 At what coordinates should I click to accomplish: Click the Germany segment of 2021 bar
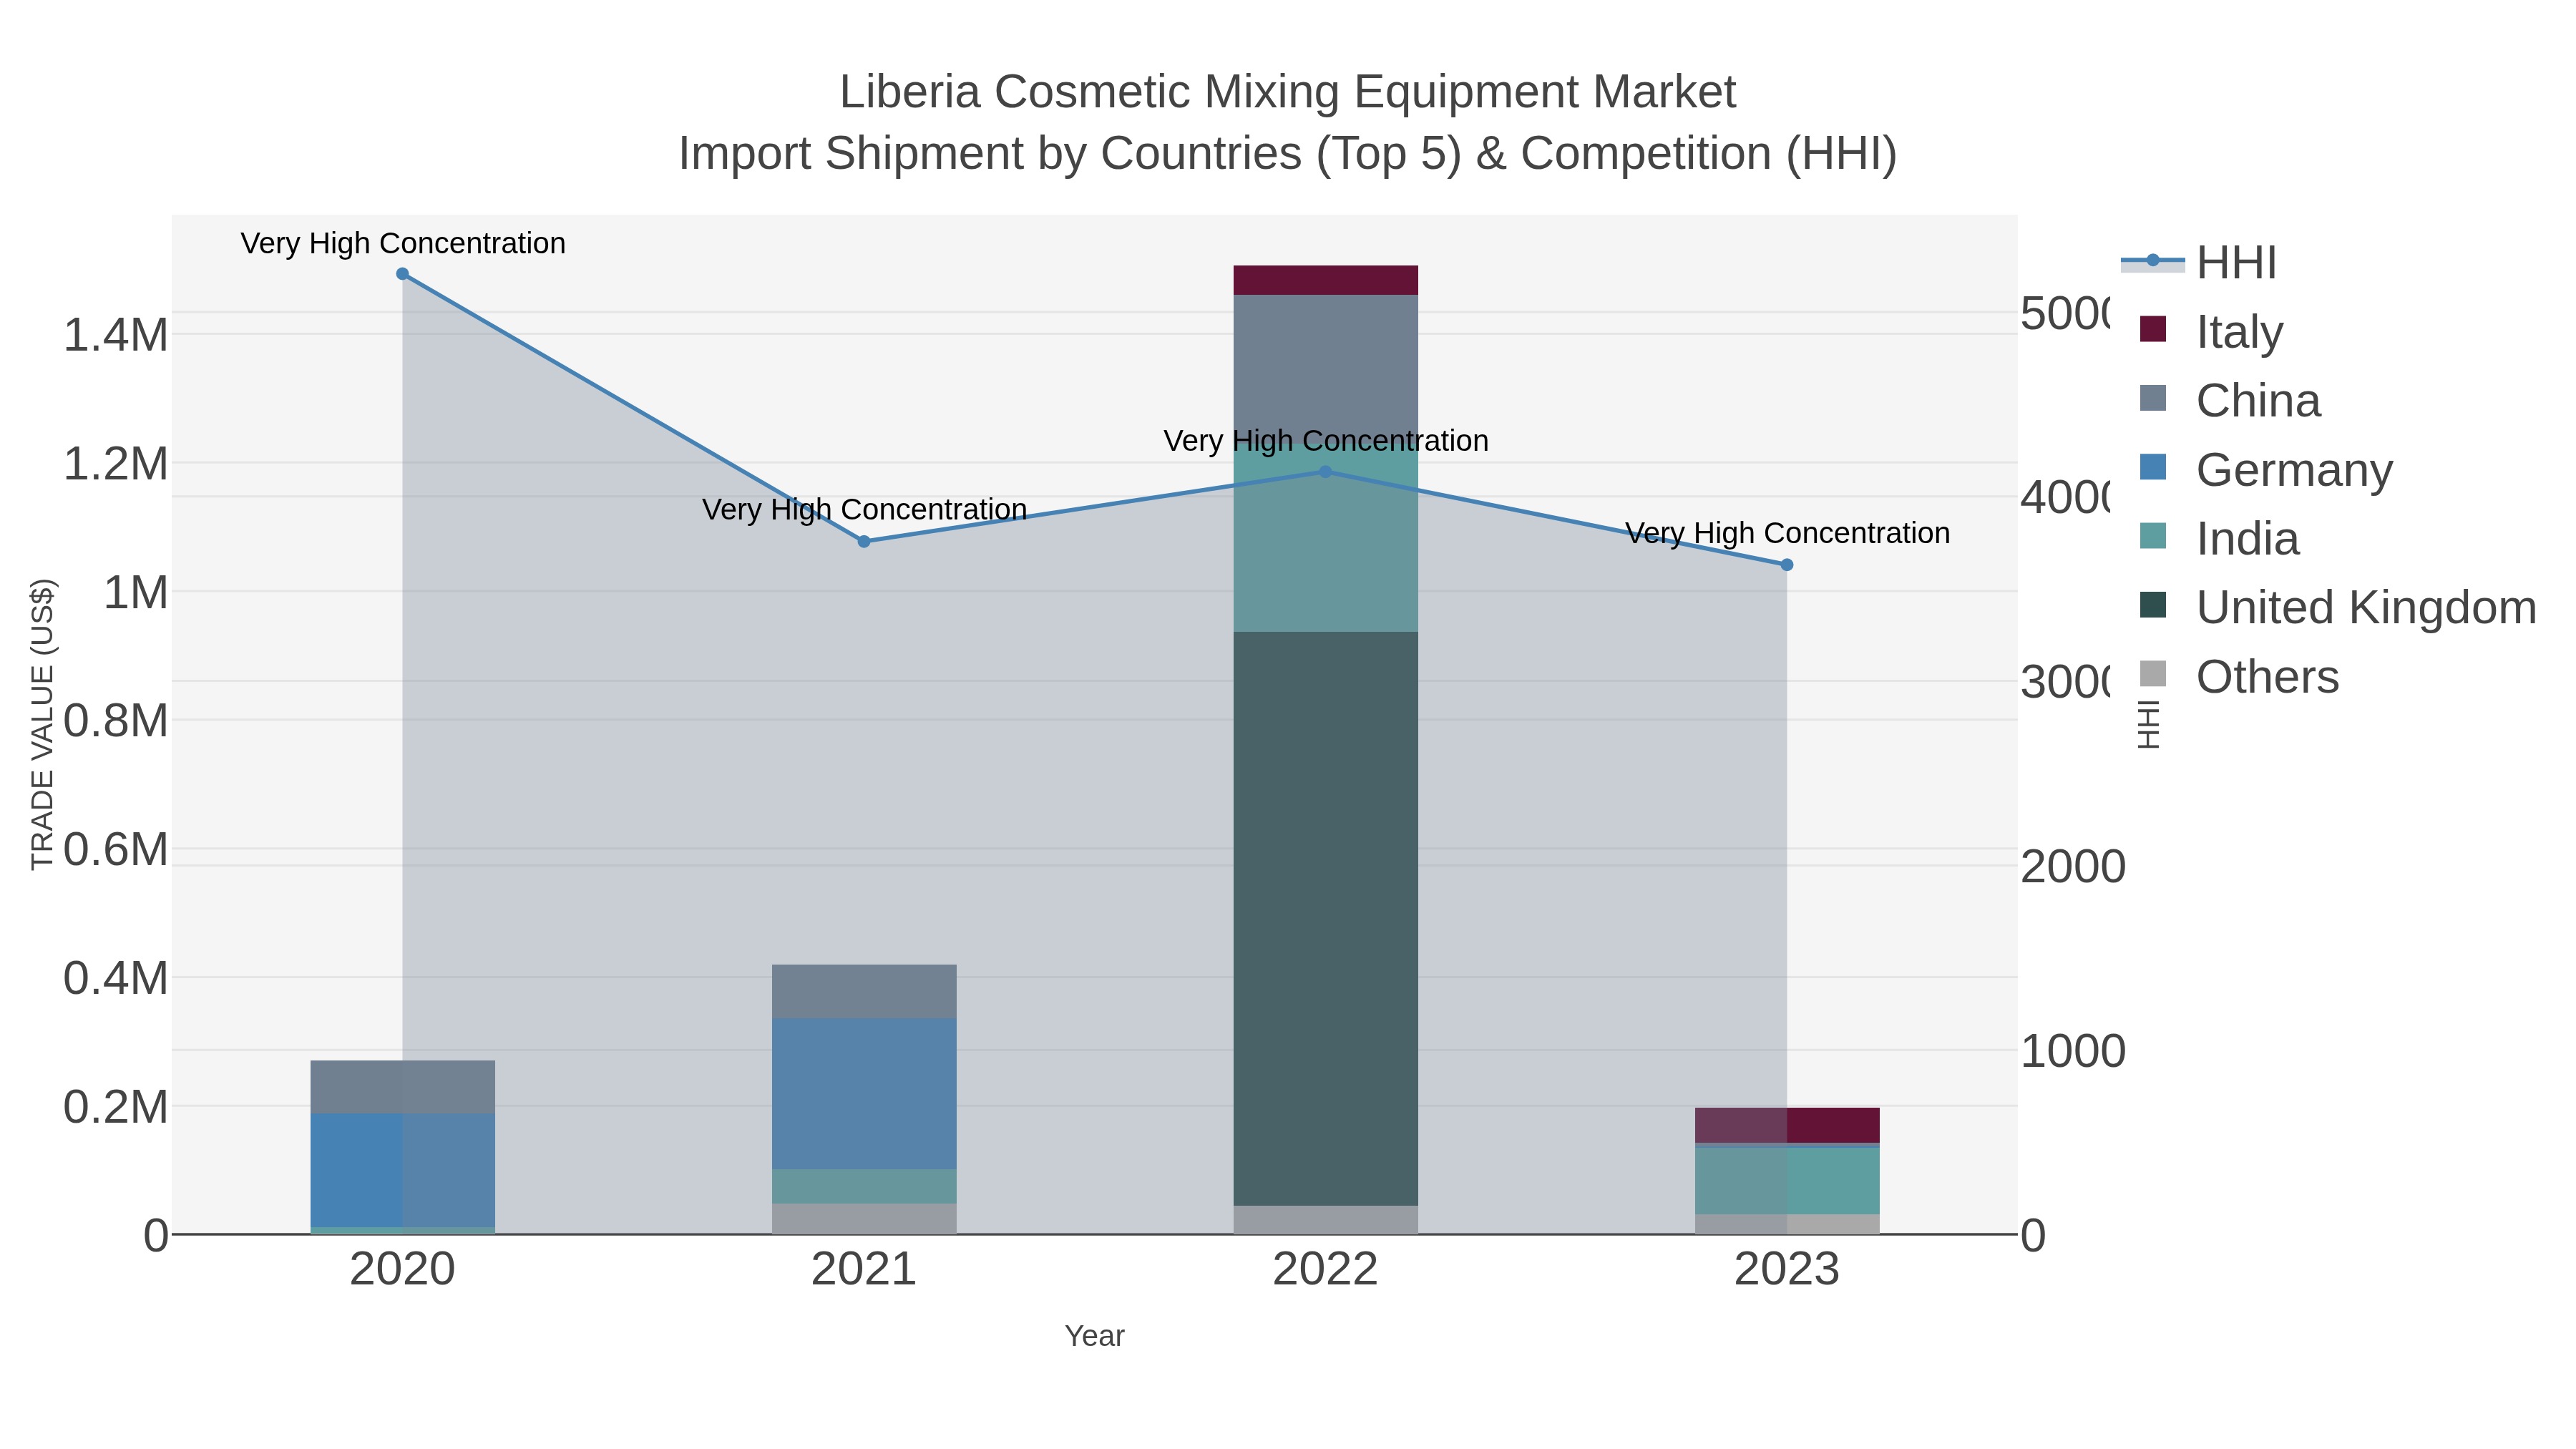(864, 1094)
